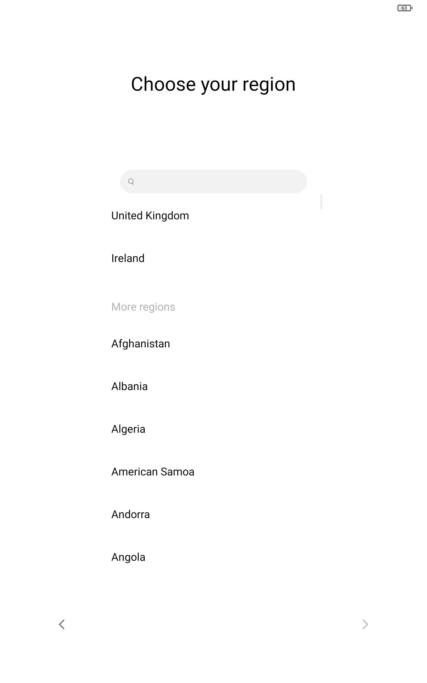The height and width of the screenshot is (683, 427).
Task: Choose Algeria as your region
Action: (128, 429)
